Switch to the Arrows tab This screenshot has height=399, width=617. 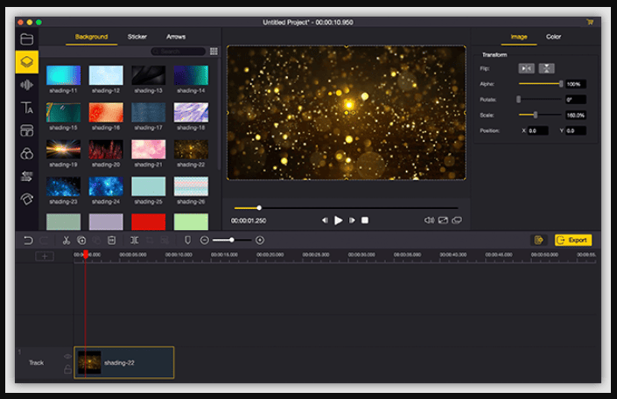click(176, 37)
